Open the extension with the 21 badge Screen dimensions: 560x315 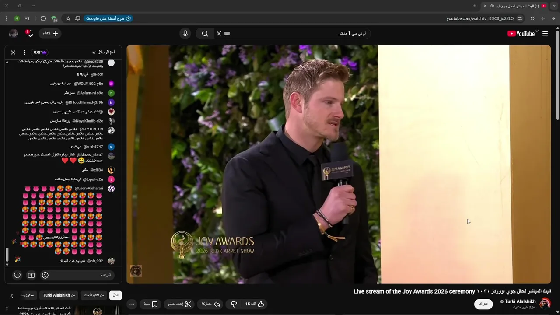pyautogui.click(x=54, y=19)
